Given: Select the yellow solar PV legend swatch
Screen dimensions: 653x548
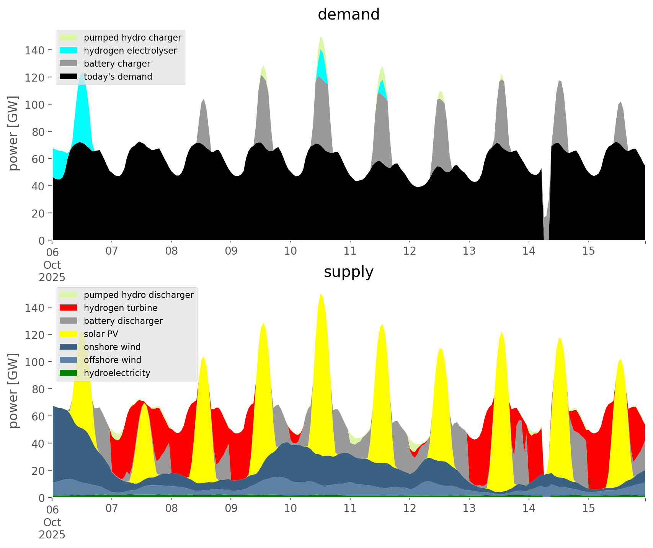Looking at the screenshot, I should (x=69, y=334).
